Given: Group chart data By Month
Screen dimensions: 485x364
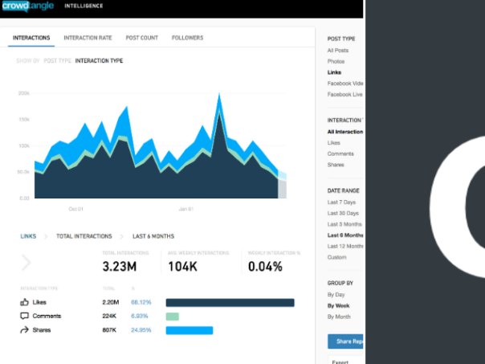Looking at the screenshot, I should coord(340,317).
